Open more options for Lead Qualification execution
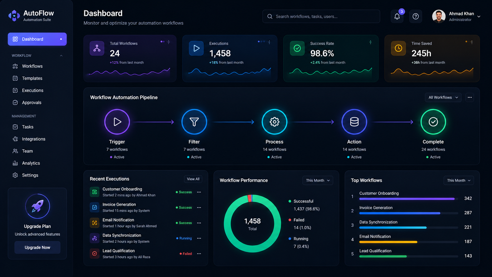Viewport: 492px width, 277px height. [199, 254]
